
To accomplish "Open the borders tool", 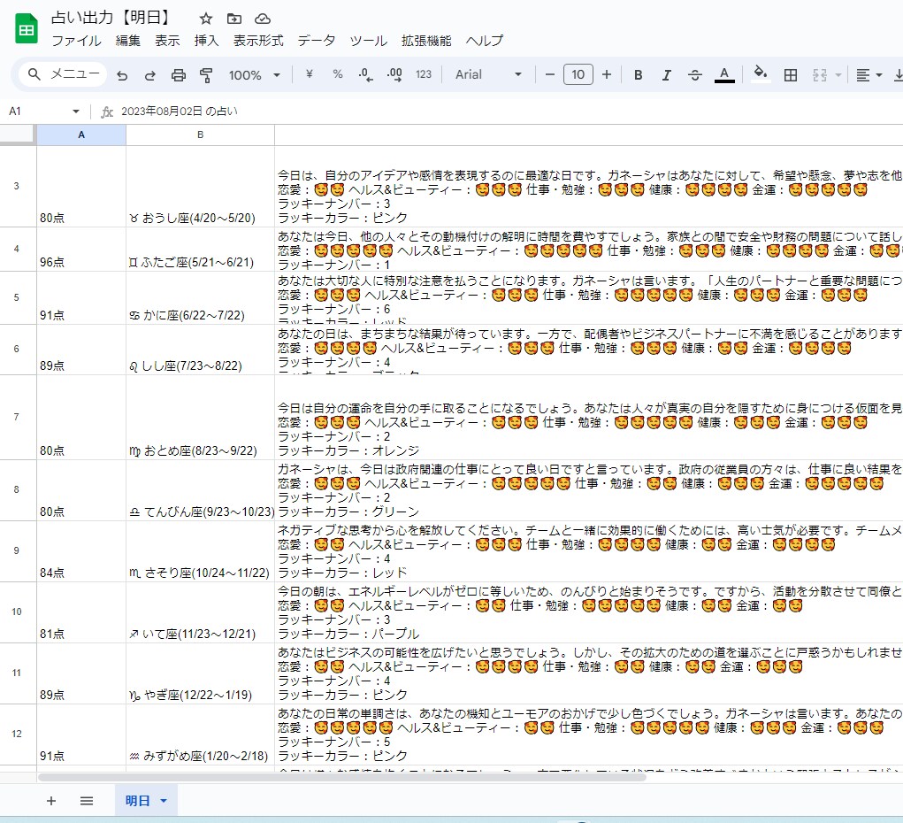I will pos(791,75).
